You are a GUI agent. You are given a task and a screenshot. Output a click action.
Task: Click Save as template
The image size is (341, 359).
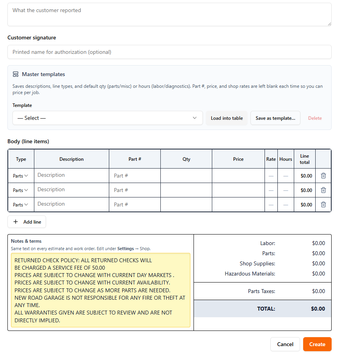(275, 118)
